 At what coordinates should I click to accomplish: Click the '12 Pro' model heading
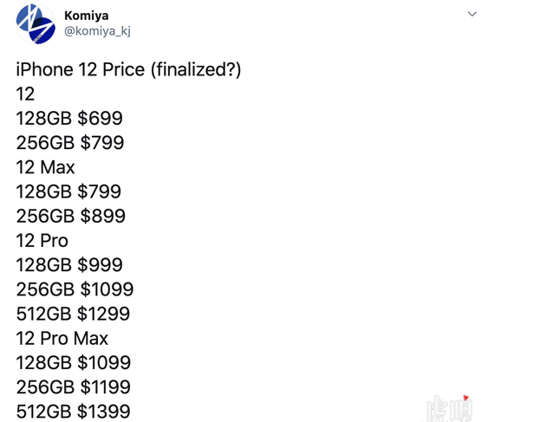(x=42, y=240)
